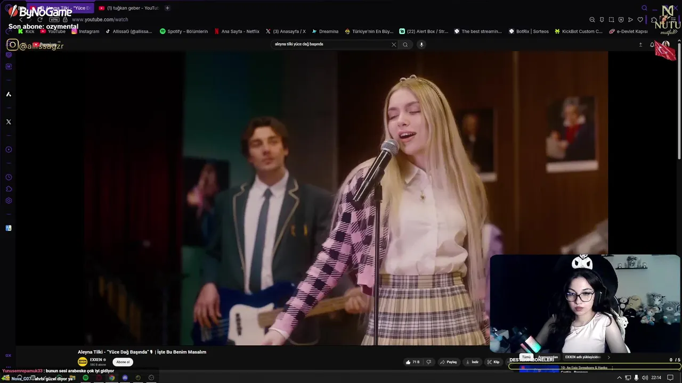Screen dimensions: 682x383
Task: Open the Spotify – Bölümlerin bookmark
Action: pos(184,31)
